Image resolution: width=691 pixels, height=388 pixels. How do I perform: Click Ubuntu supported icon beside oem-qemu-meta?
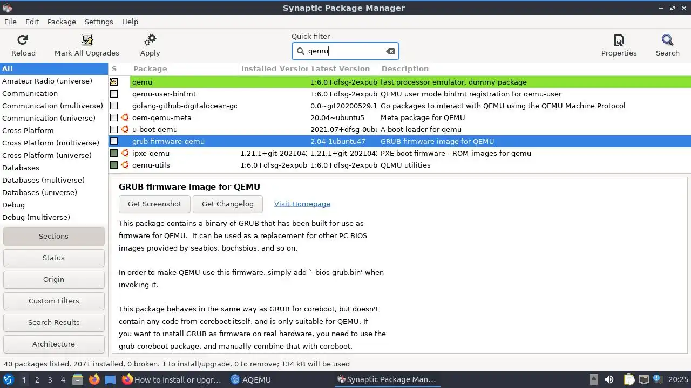coord(125,117)
